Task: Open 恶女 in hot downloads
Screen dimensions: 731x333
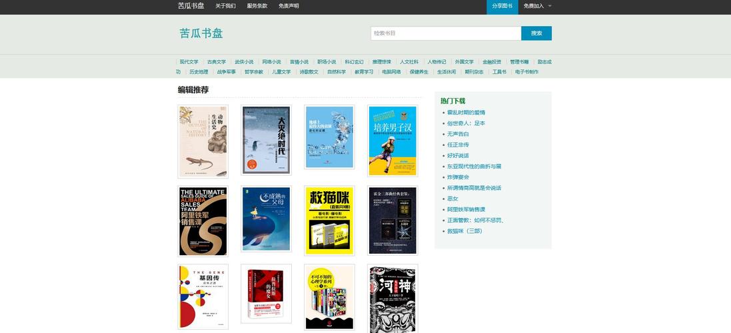Action: pyautogui.click(x=452, y=198)
